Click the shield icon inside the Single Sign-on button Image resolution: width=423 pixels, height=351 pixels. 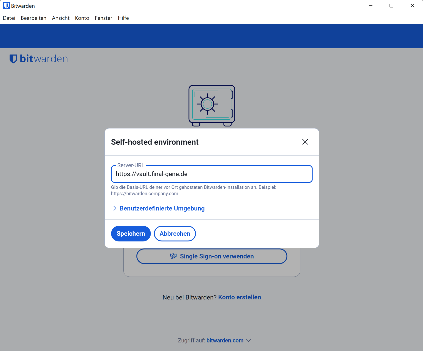173,256
